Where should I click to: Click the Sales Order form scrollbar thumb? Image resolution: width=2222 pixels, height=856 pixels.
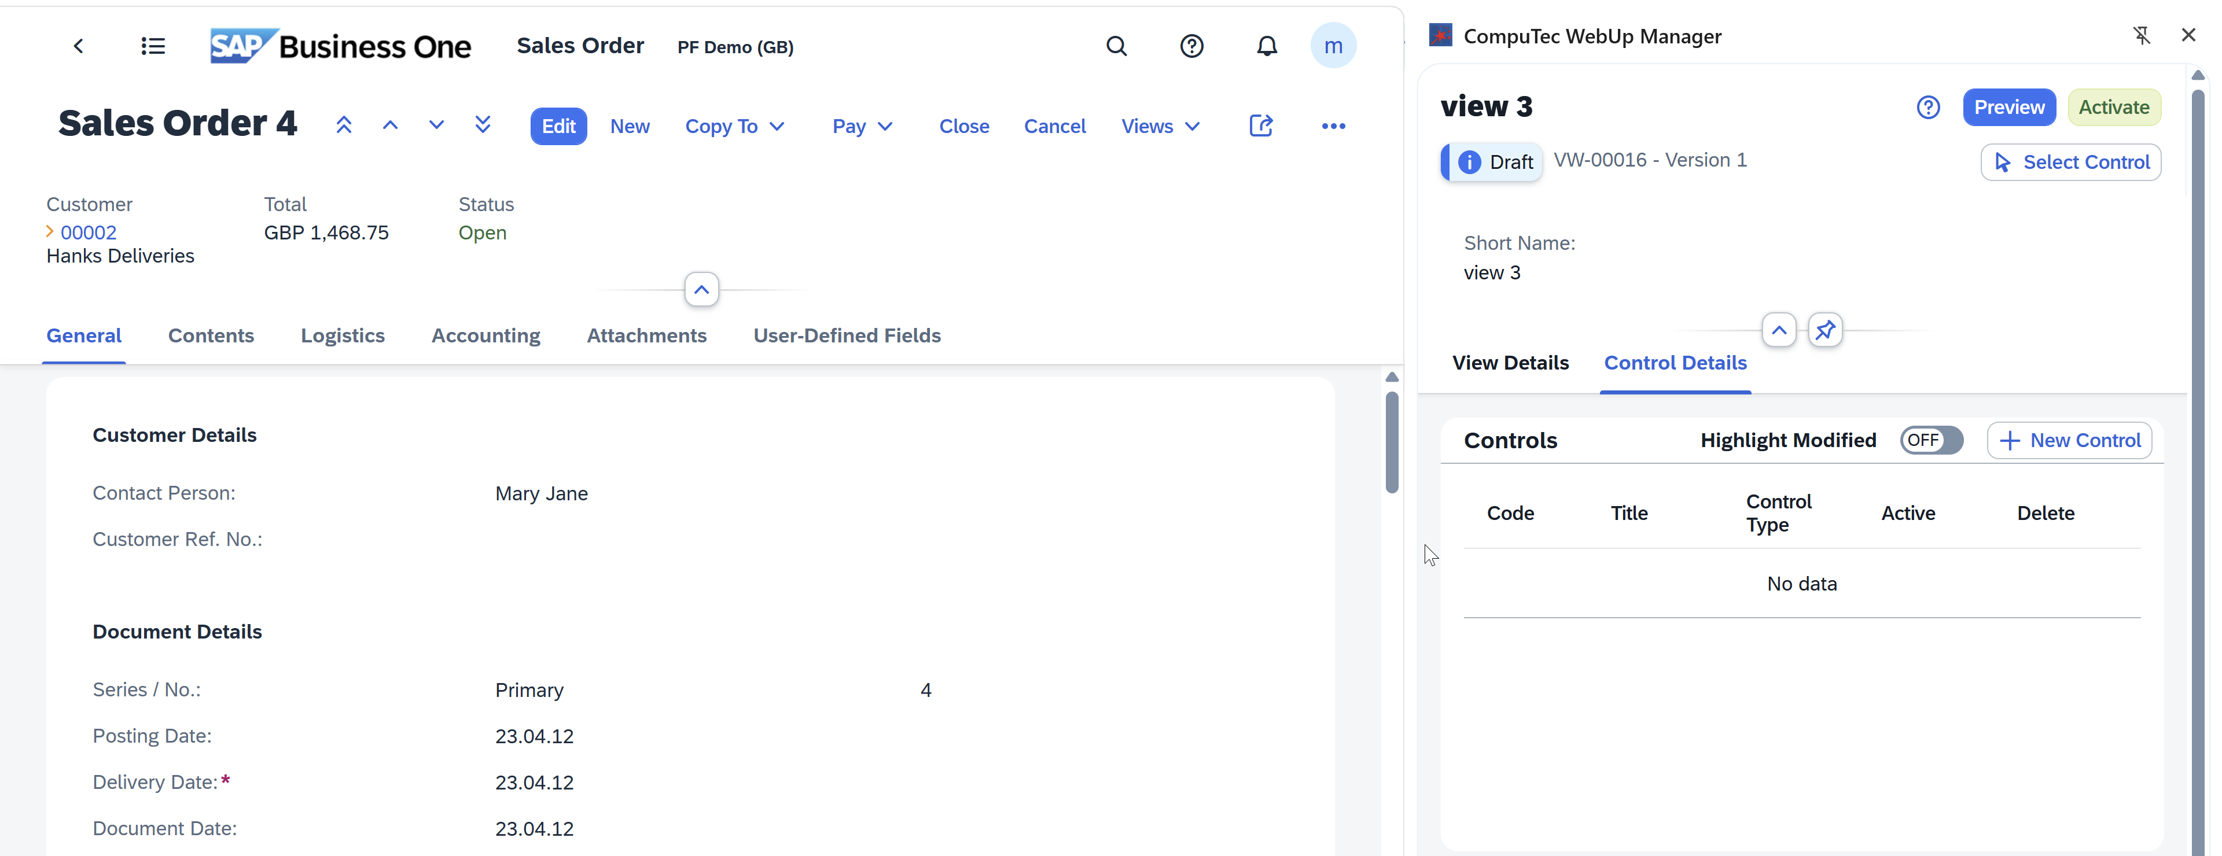point(1391,441)
